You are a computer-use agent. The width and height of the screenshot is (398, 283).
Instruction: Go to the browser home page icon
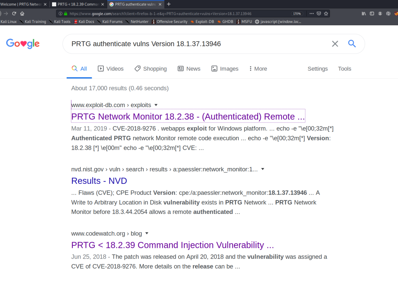(22, 14)
